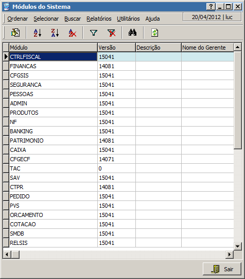Click the help question mark button
This screenshot has width=245, height=279.
(x=211, y=7)
